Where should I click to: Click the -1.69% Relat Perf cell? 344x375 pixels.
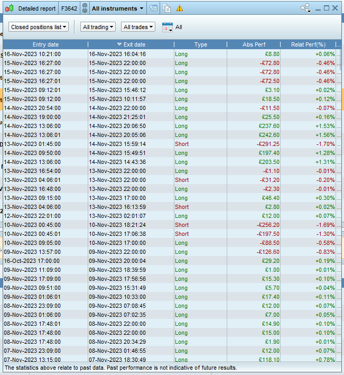tap(326, 225)
